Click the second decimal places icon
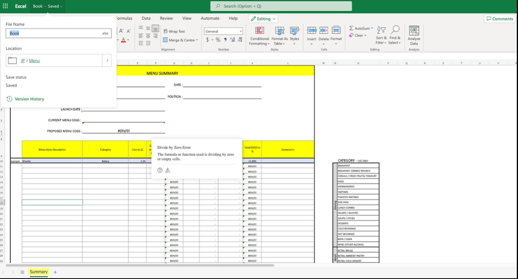Viewport: 518px width, 279px height. point(240,40)
